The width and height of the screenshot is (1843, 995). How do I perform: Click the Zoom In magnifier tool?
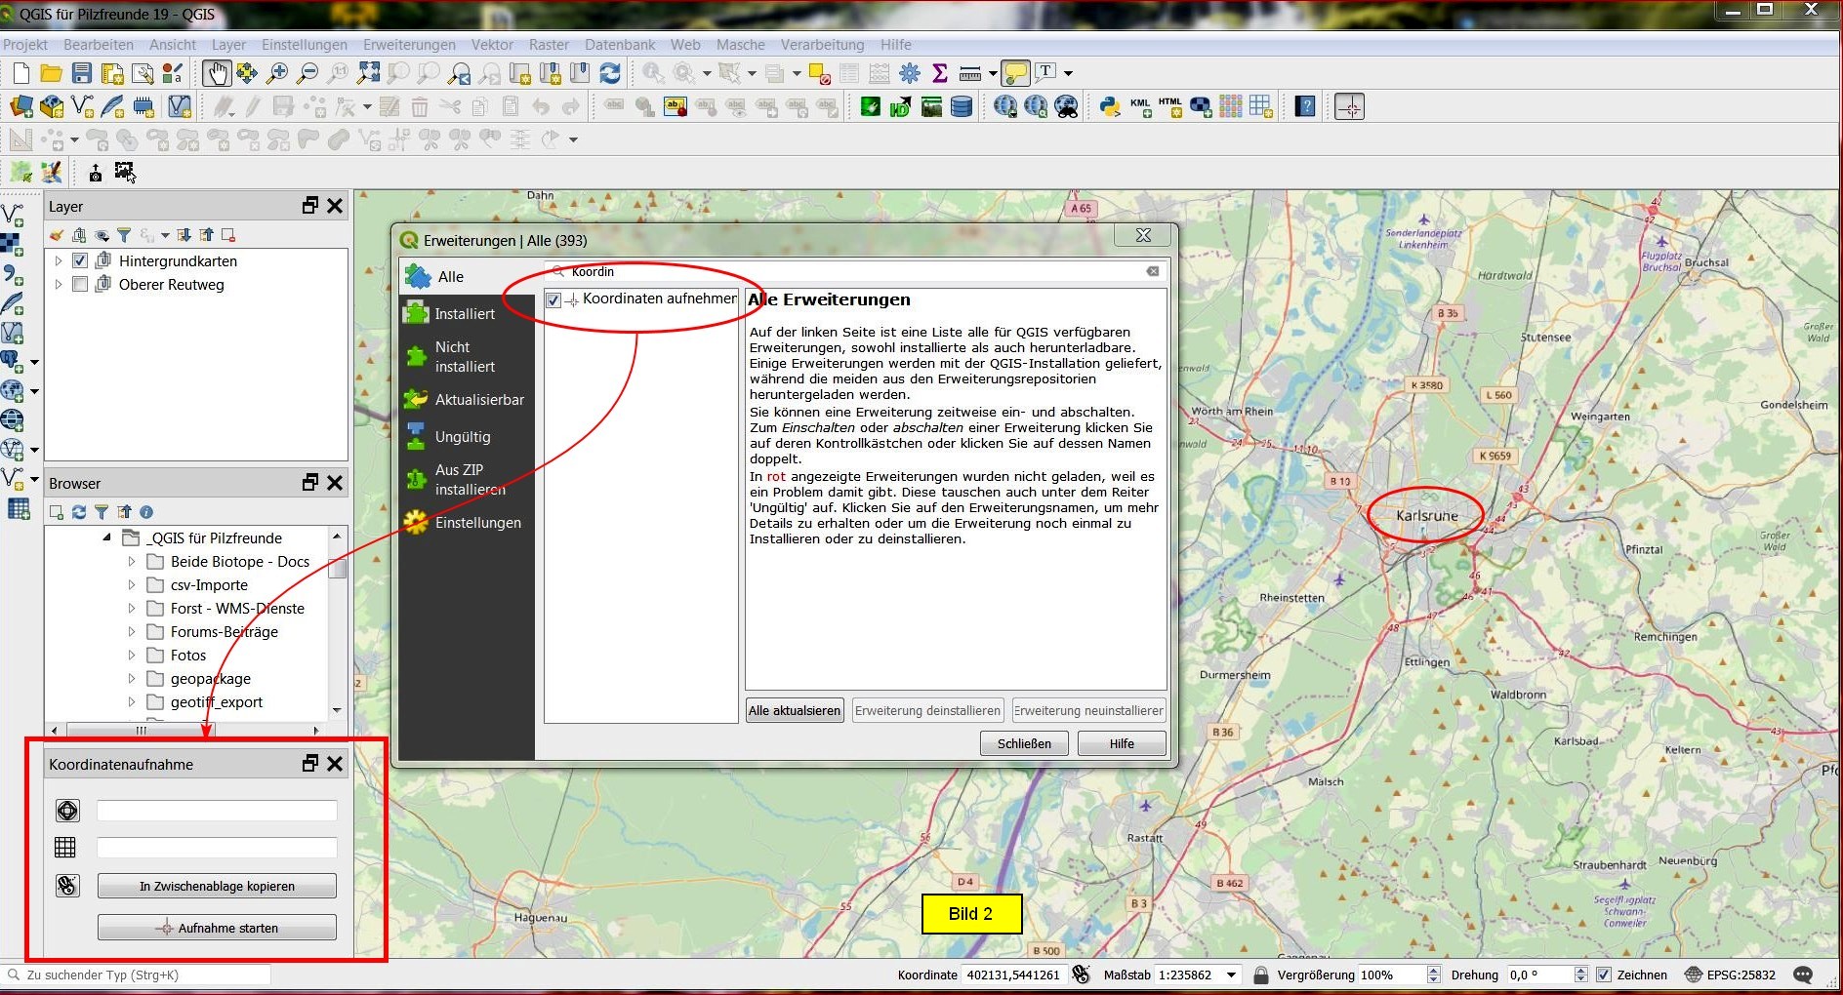[x=277, y=73]
